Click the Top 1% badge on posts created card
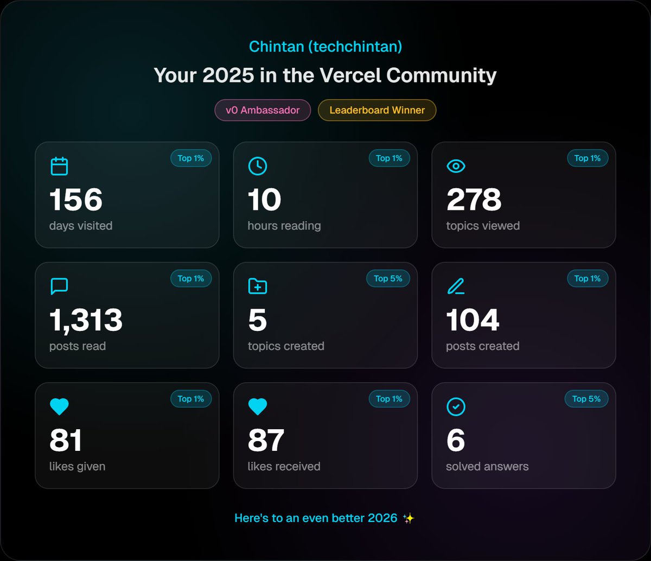This screenshot has height=561, width=651. coord(588,278)
